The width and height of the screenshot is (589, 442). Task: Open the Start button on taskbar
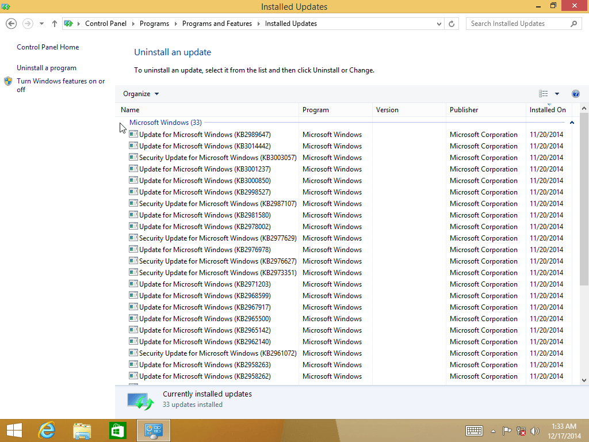pos(14,430)
